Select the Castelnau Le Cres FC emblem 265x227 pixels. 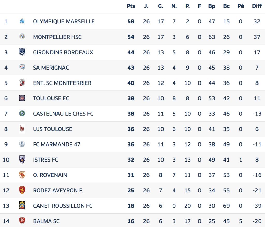[x=22, y=113]
